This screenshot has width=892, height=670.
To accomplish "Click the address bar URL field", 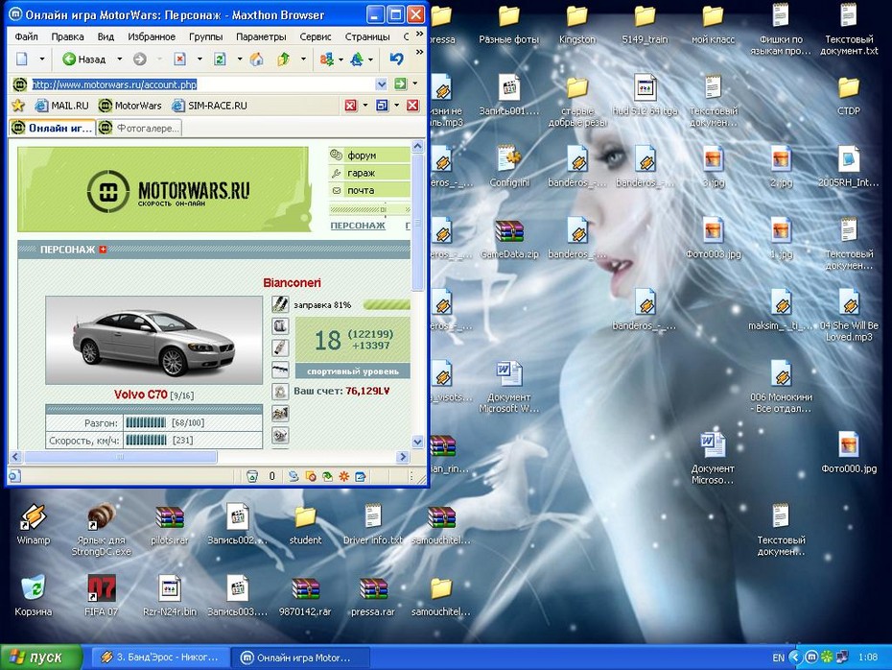I will click(x=202, y=84).
